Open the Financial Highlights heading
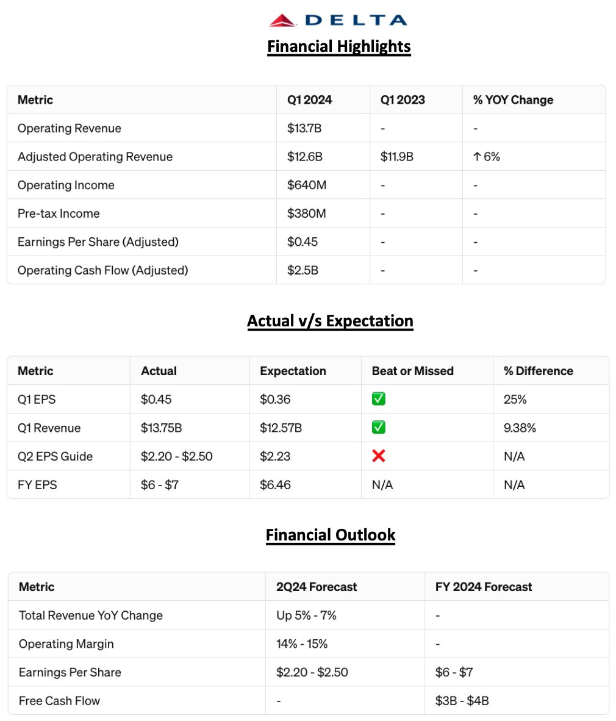The width and height of the screenshot is (616, 721). tap(338, 46)
